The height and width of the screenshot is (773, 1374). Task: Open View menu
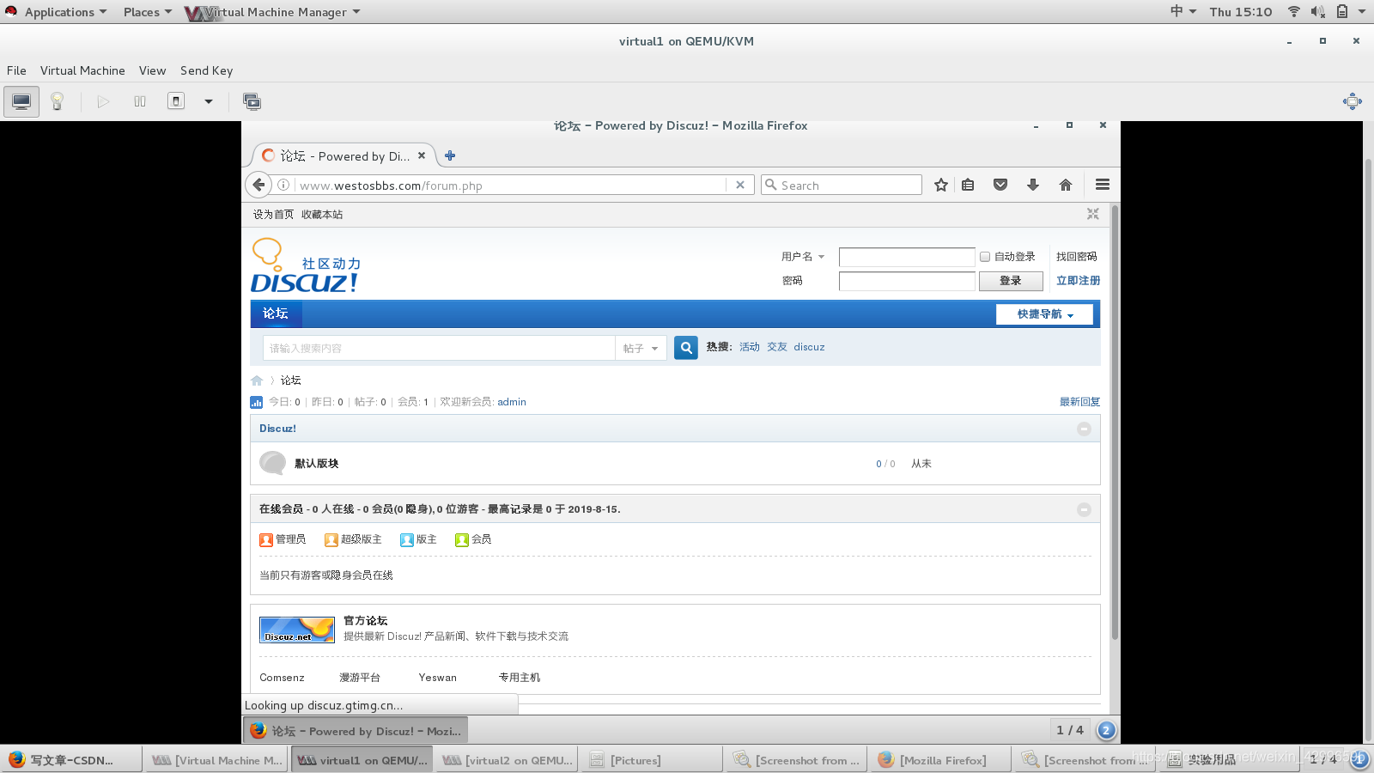pyautogui.click(x=152, y=70)
